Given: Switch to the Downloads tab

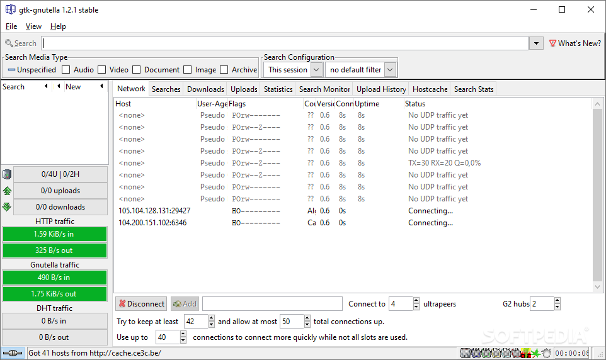Looking at the screenshot, I should 205,89.
